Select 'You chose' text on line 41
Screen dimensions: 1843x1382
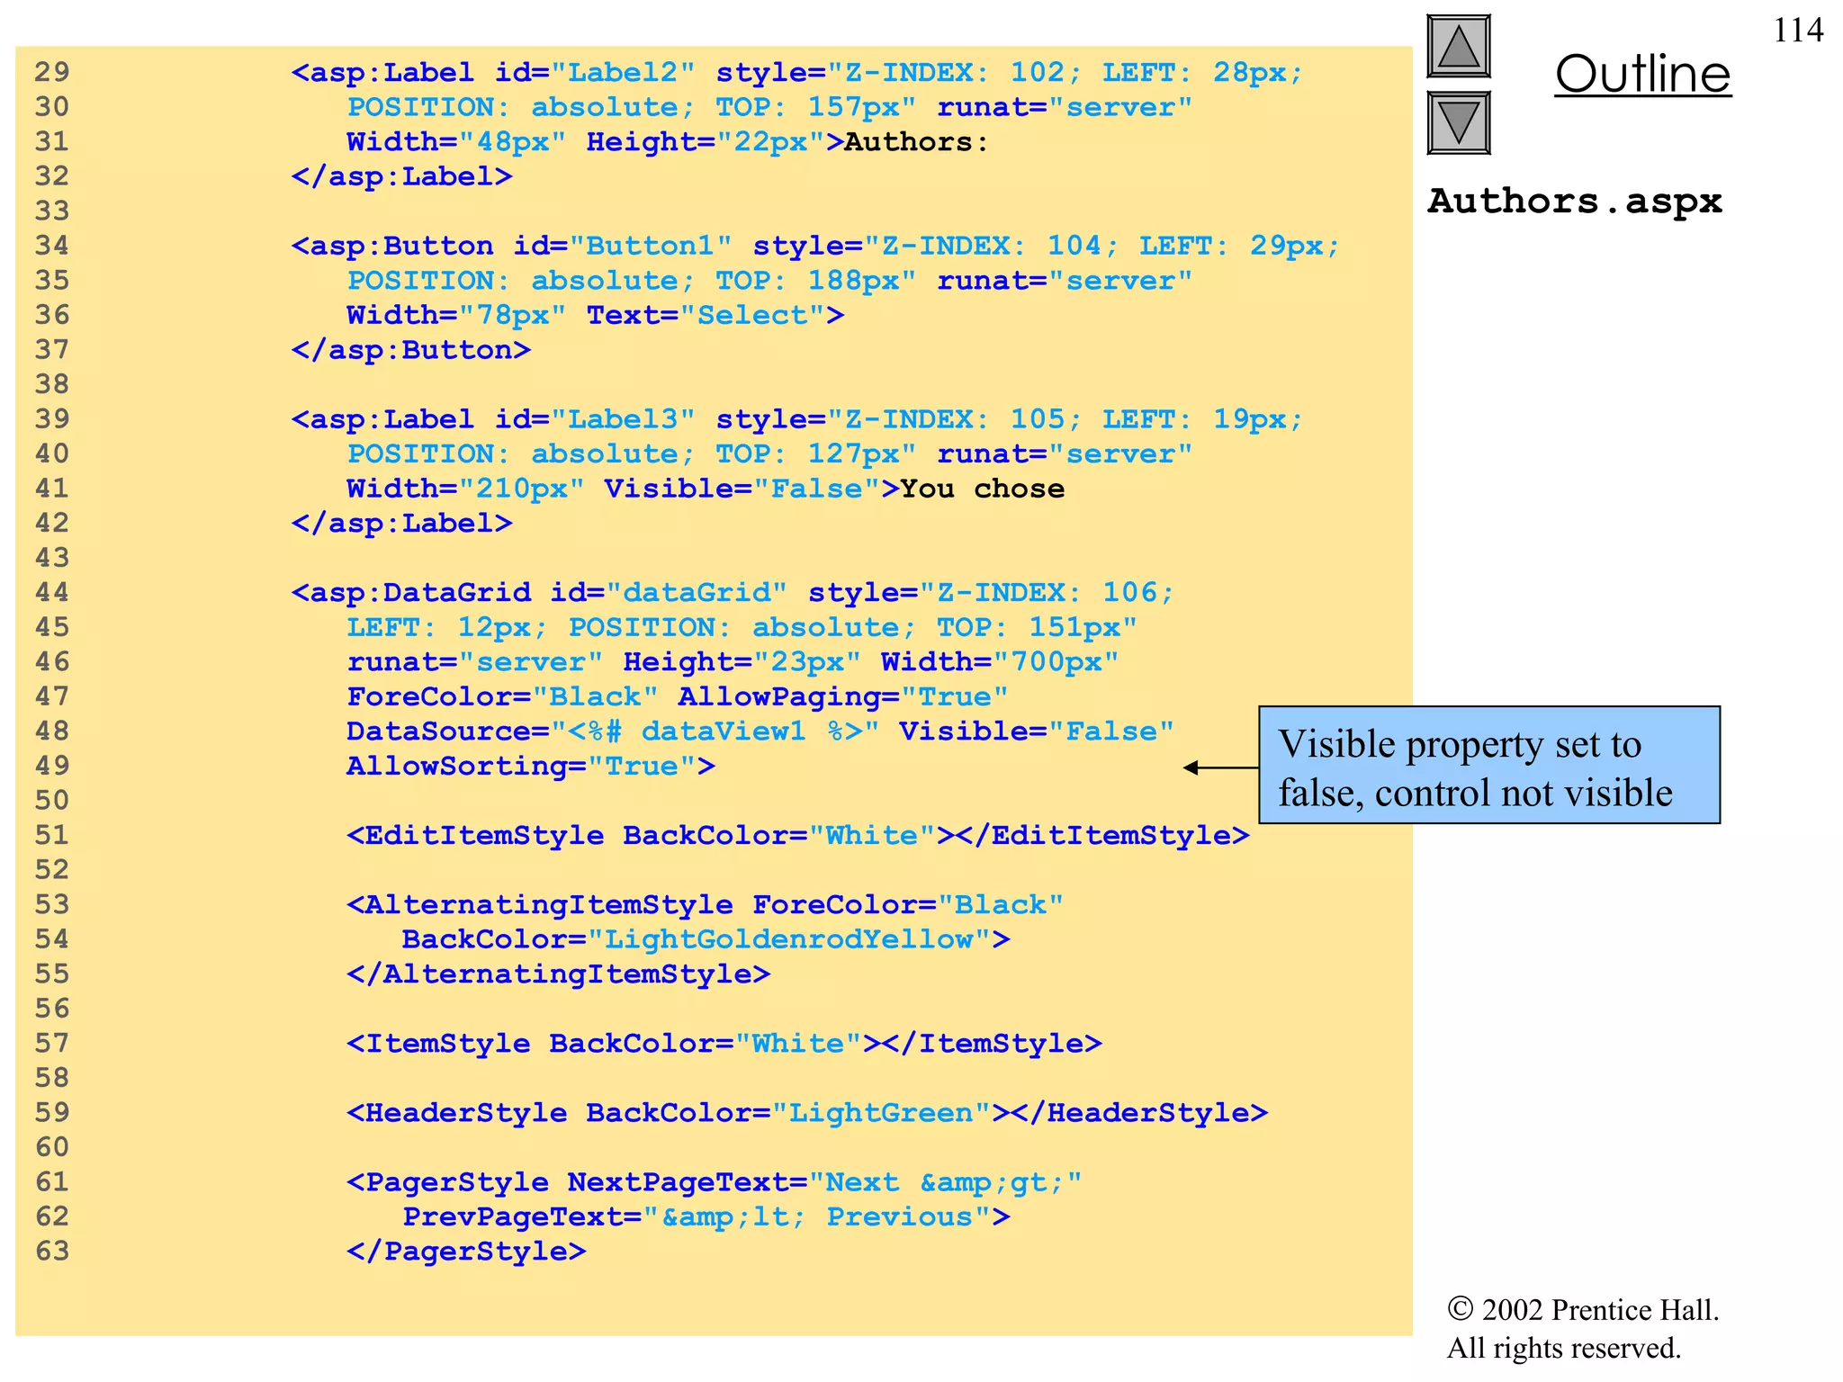point(982,489)
